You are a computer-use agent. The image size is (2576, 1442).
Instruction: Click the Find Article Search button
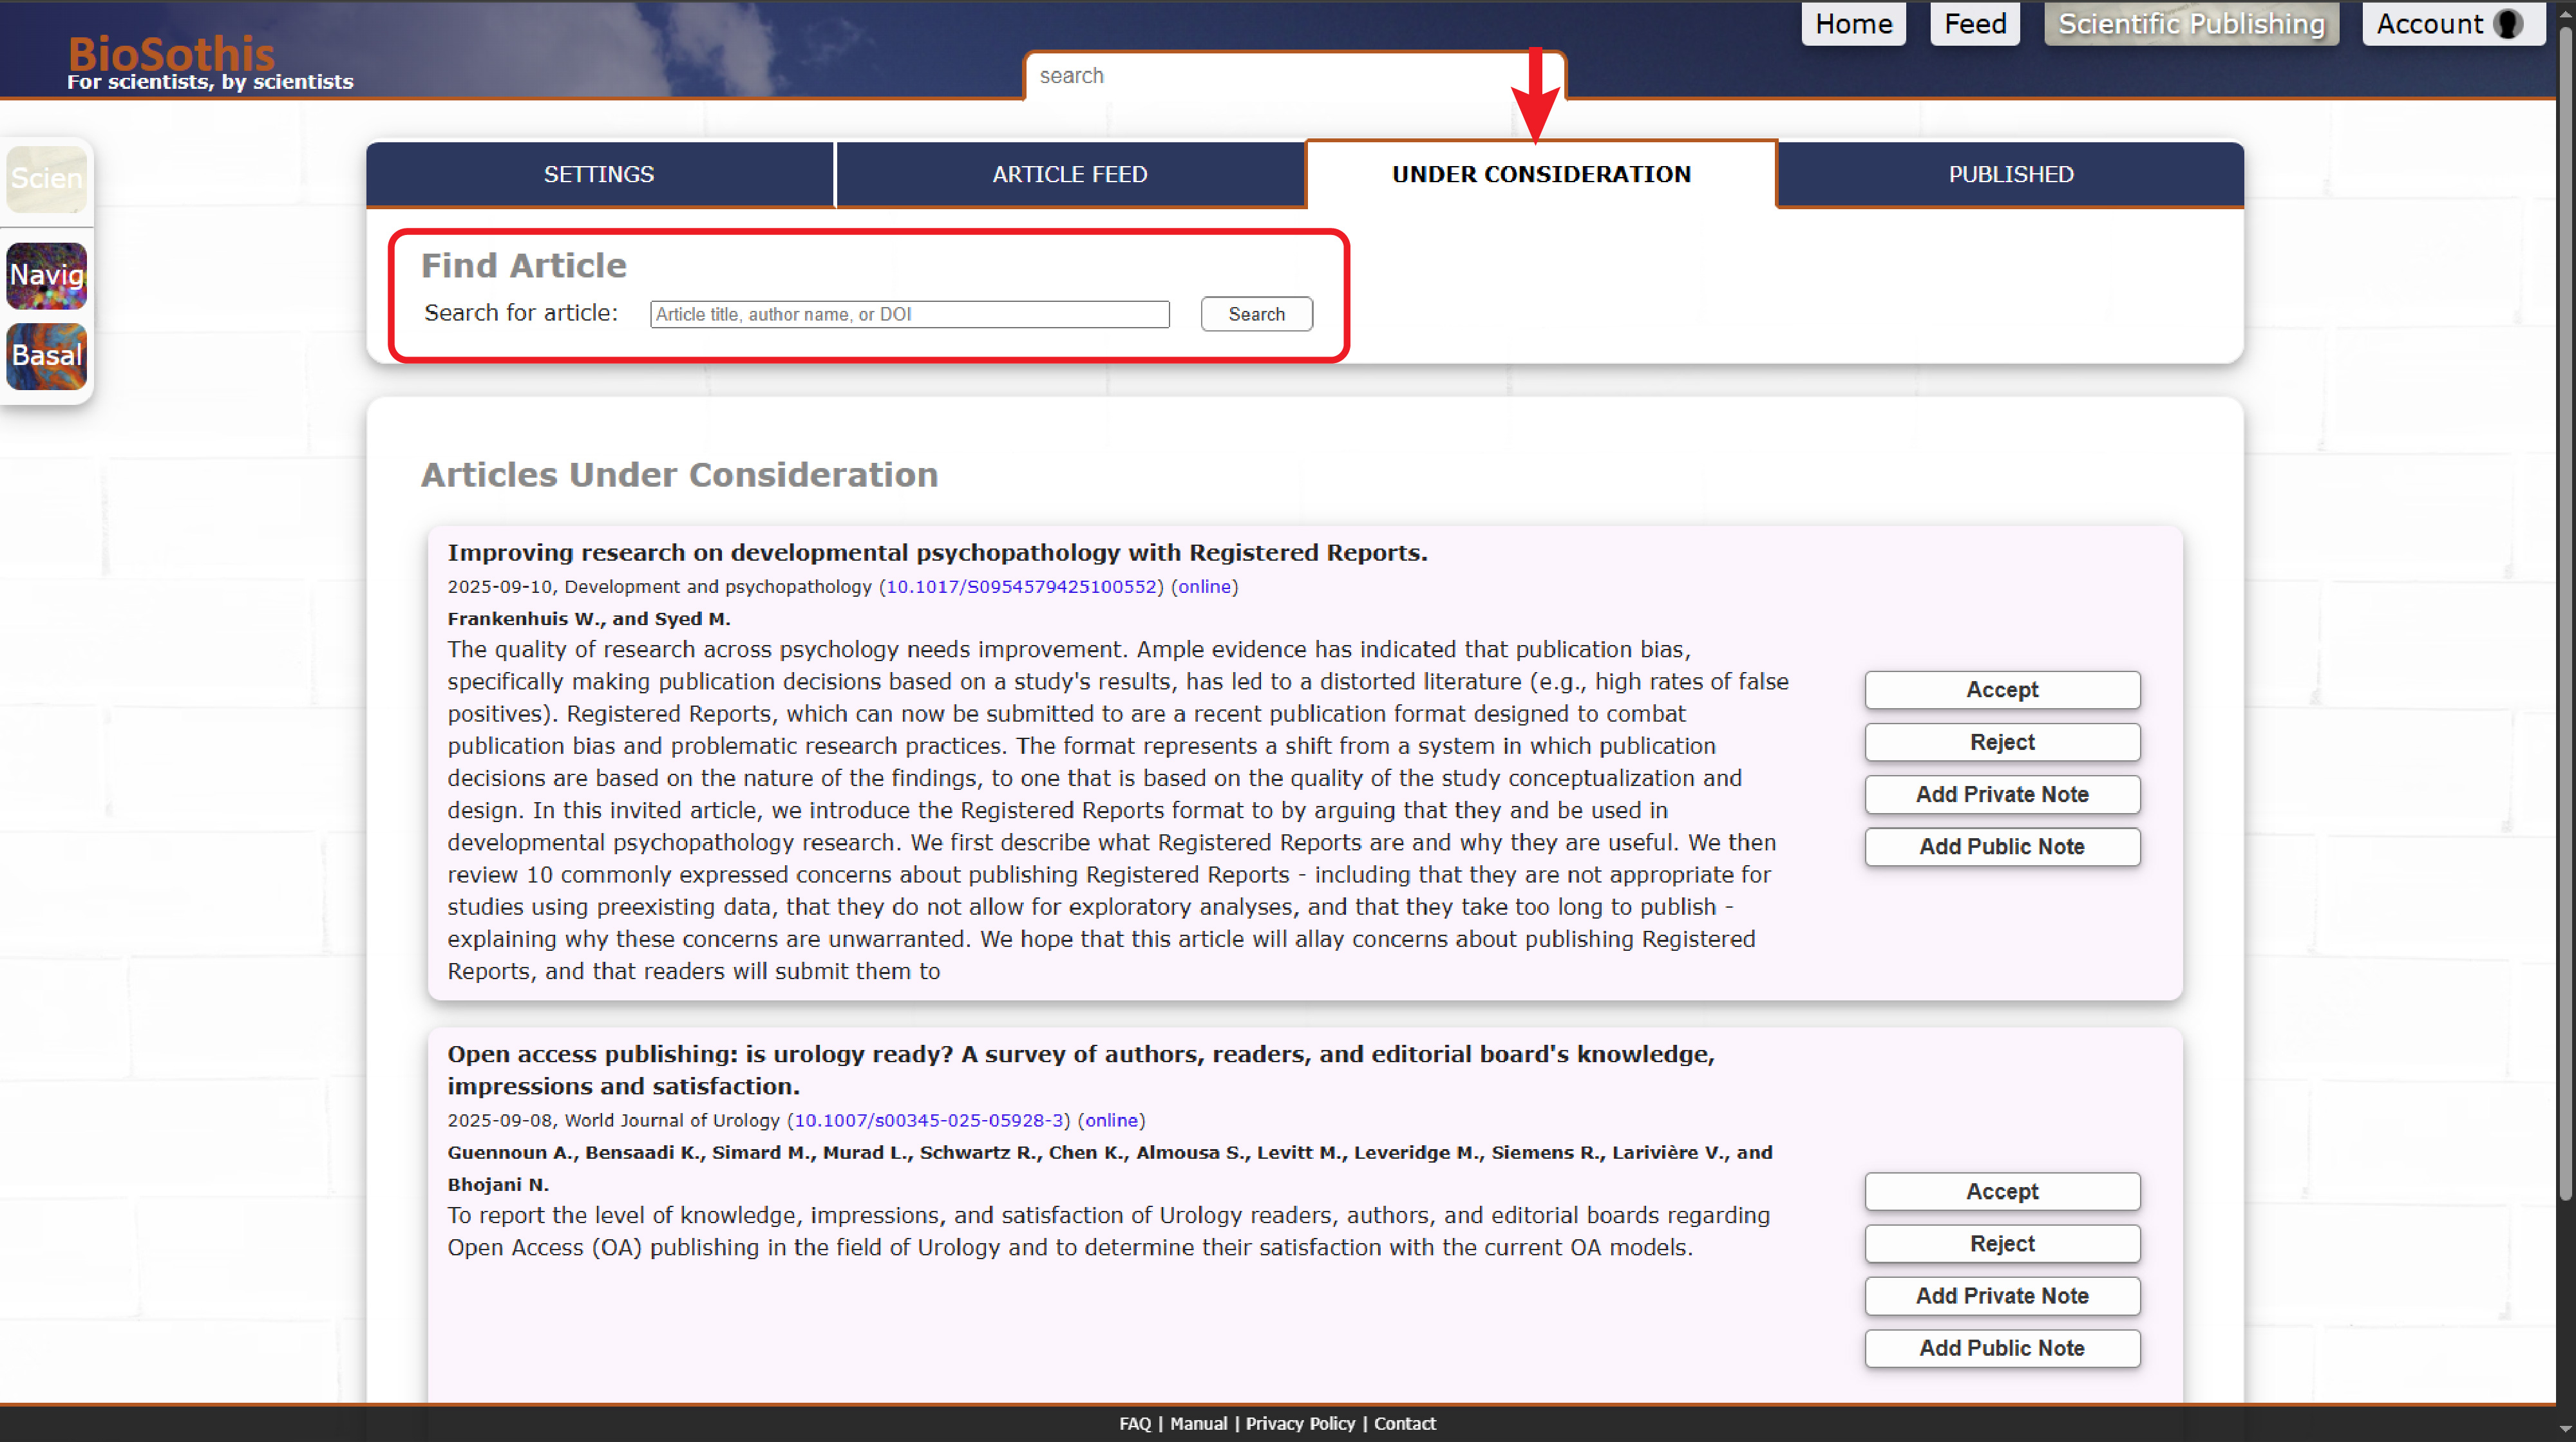point(1256,314)
